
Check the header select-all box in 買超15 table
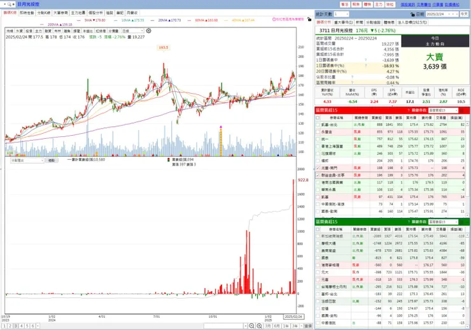click(318, 118)
